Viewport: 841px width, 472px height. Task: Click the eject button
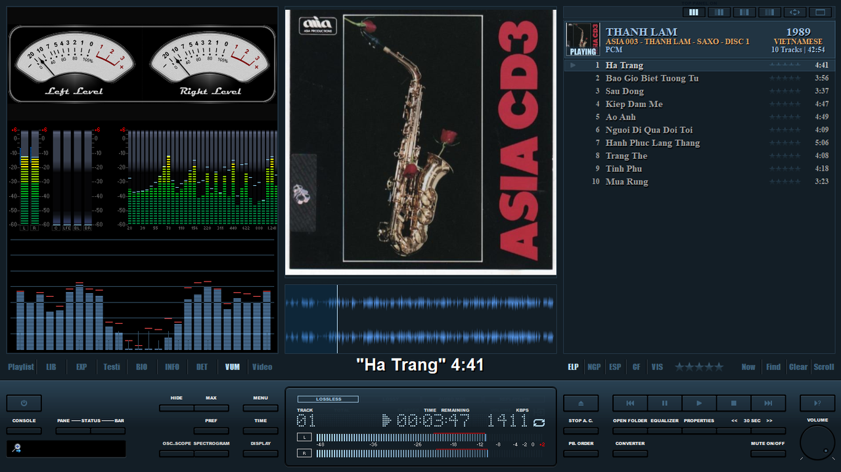pos(581,403)
